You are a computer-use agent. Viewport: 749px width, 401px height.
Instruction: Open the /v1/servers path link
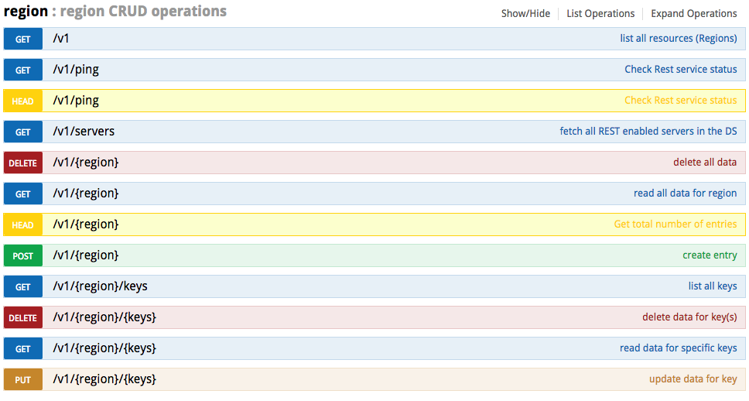pos(84,132)
